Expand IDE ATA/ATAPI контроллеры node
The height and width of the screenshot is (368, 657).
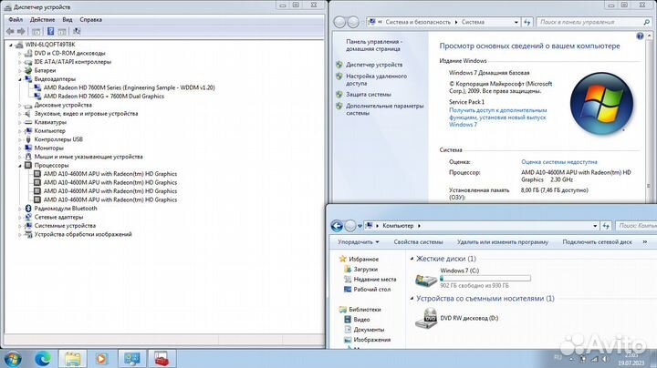[x=20, y=62]
